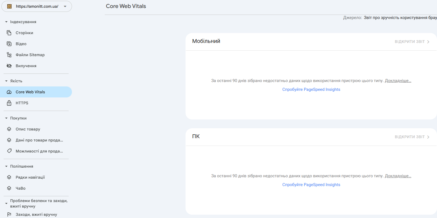The width and height of the screenshot is (437, 218).
Task: Click the Заходи, вжиті вручну flag icon
Action: [9, 214]
